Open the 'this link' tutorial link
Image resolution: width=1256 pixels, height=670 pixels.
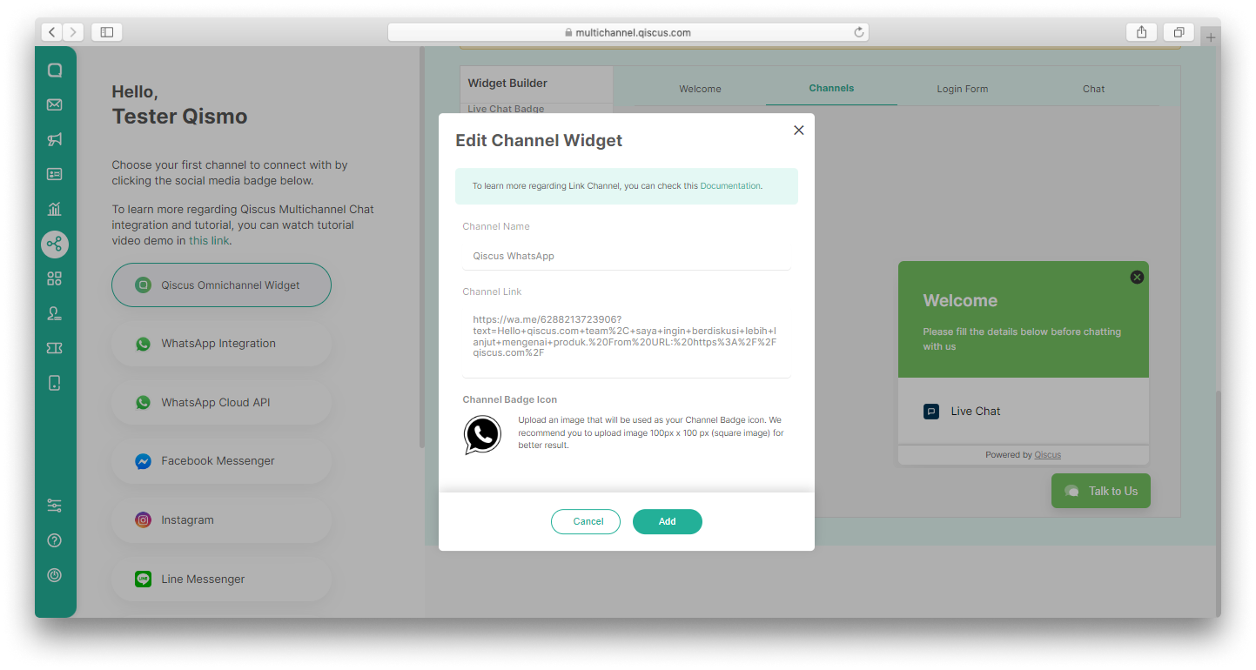tap(210, 240)
